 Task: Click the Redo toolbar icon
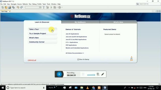[22, 7]
